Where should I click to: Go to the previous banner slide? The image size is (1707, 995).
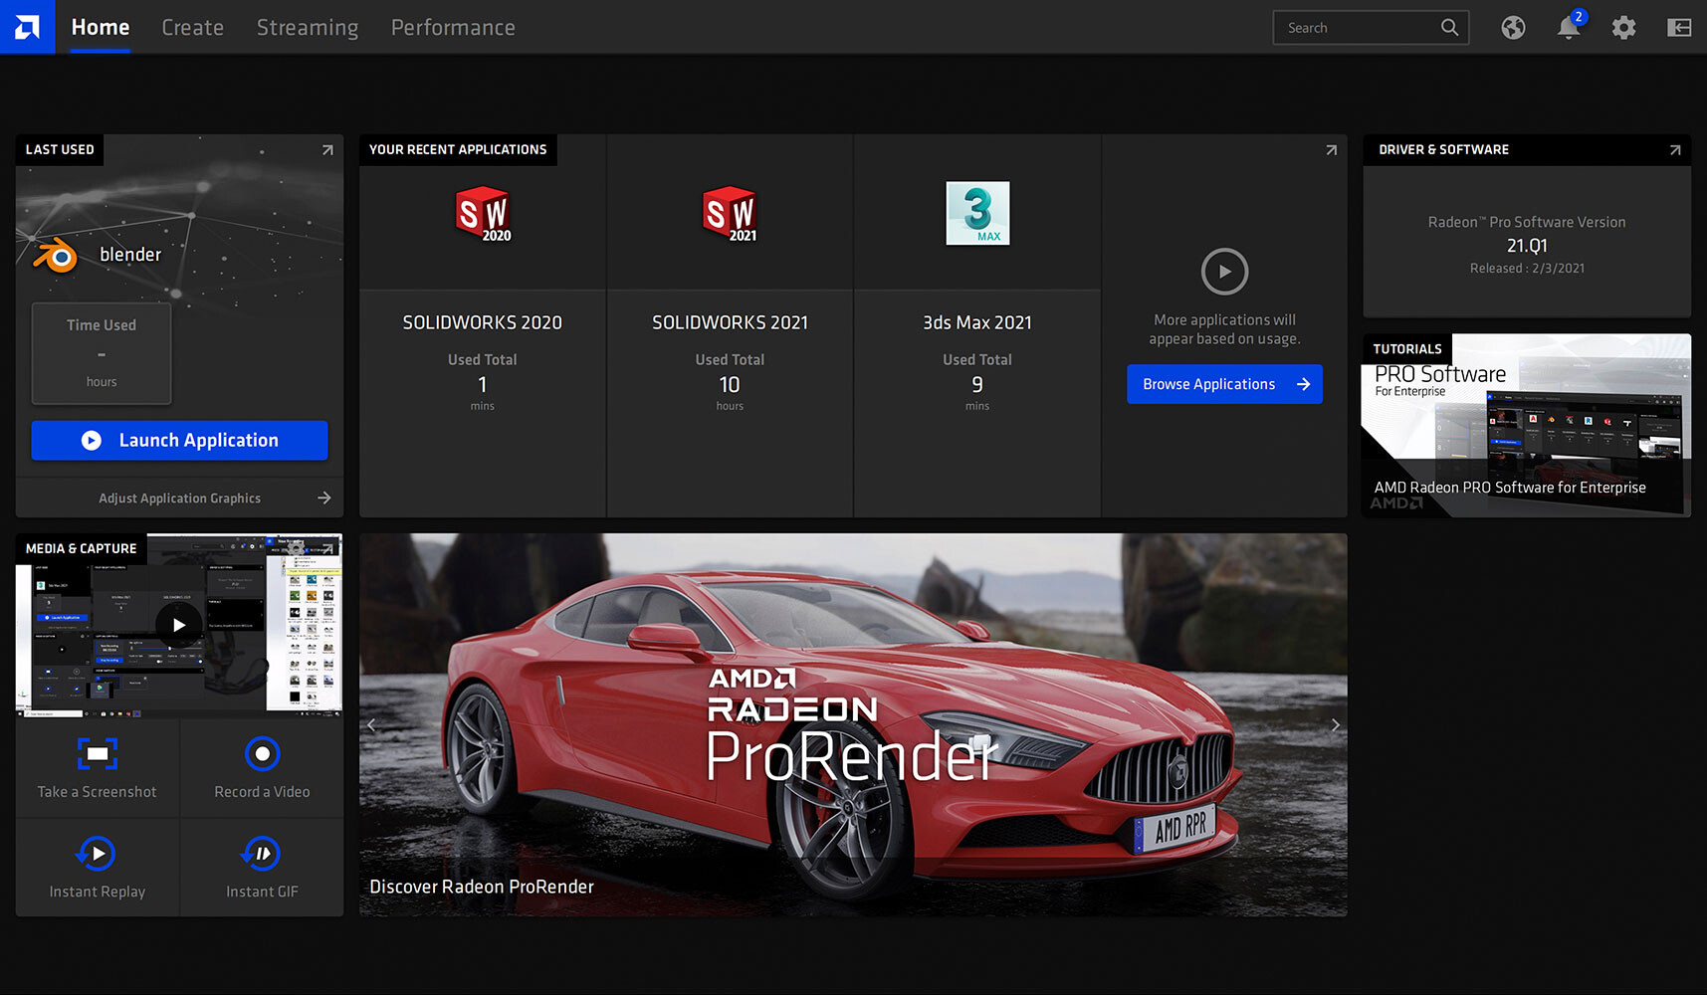click(371, 725)
